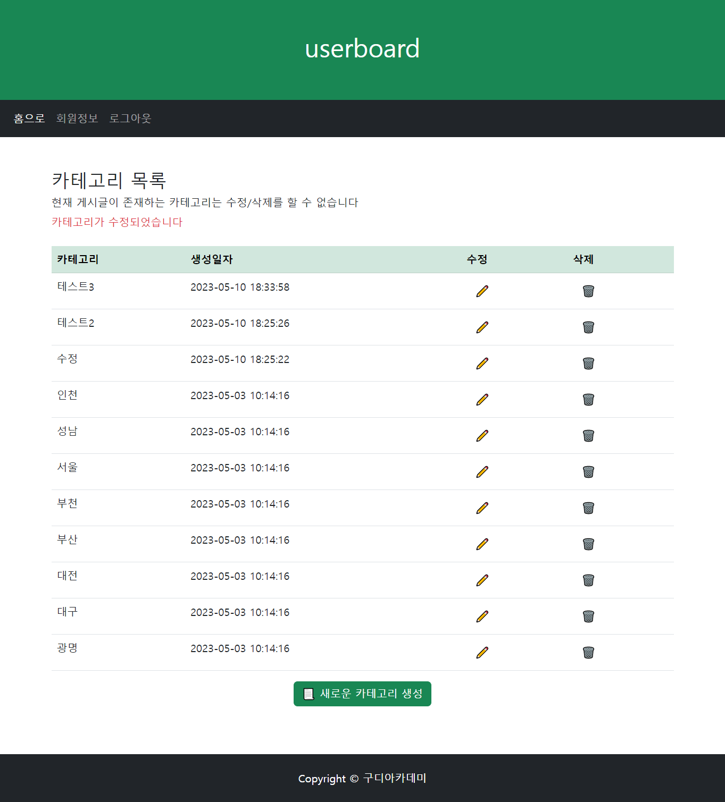Image resolution: width=725 pixels, height=802 pixels.
Task: Edit the 대구 category
Action: 482,616
